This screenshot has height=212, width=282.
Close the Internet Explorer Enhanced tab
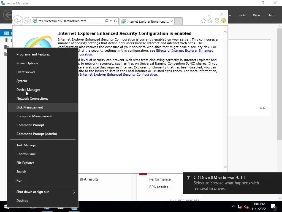[x=172, y=21]
